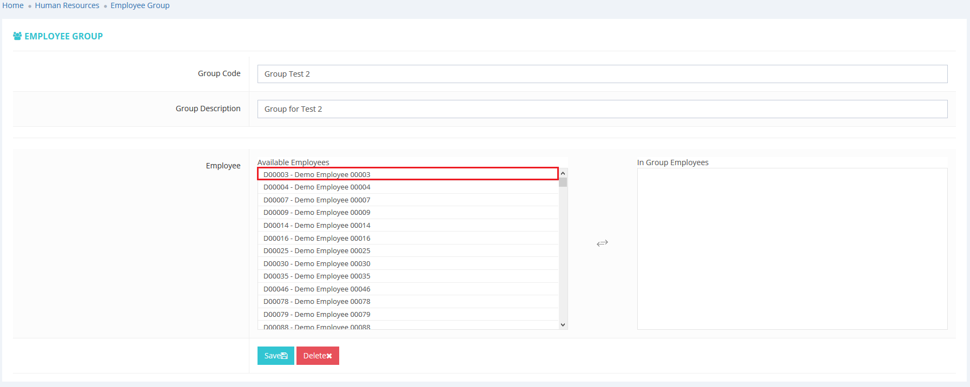Image resolution: width=970 pixels, height=387 pixels.
Task: Open Home breadcrumb link
Action: pyautogui.click(x=13, y=5)
